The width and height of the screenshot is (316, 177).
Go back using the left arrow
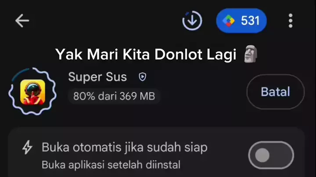pos(22,21)
